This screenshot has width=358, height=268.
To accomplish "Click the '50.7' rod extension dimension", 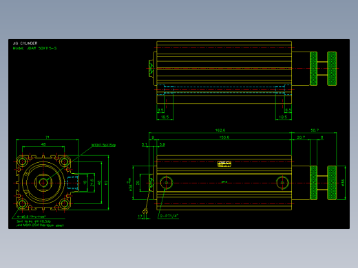I will point(315,131).
